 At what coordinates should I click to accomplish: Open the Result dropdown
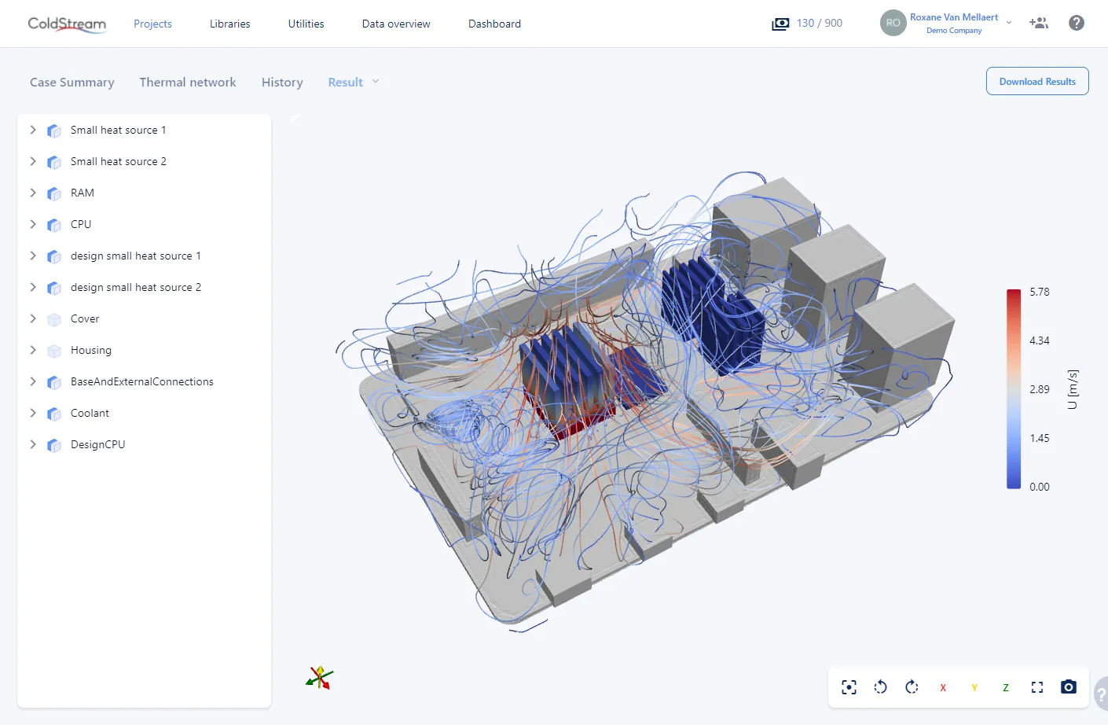pos(354,82)
